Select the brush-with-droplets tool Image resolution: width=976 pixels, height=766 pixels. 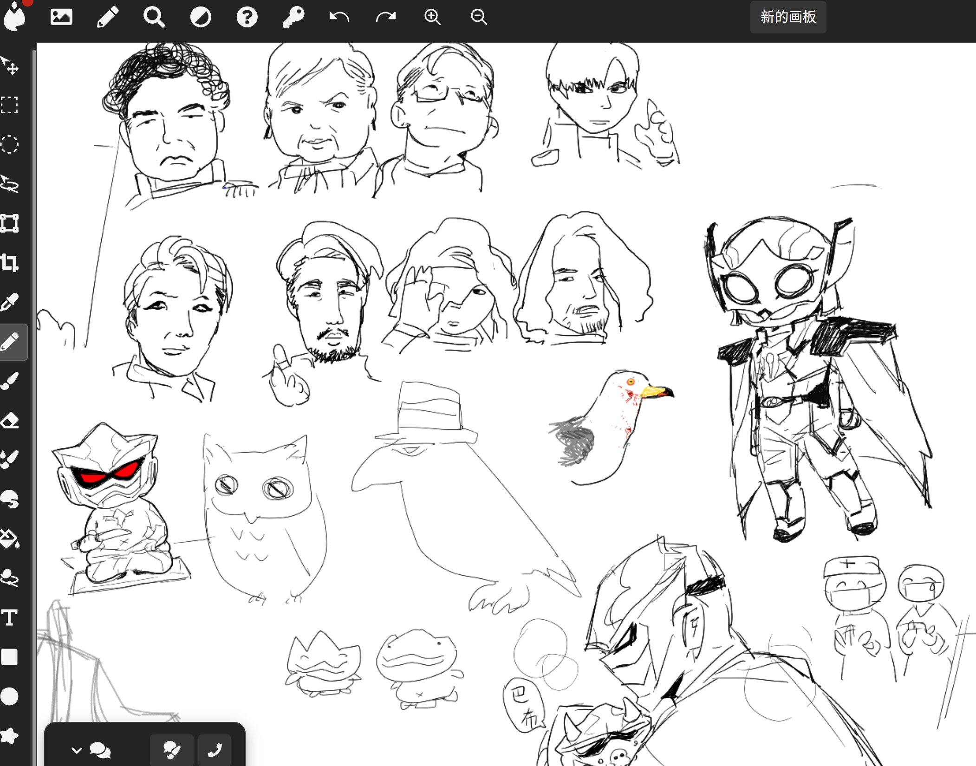[10, 460]
